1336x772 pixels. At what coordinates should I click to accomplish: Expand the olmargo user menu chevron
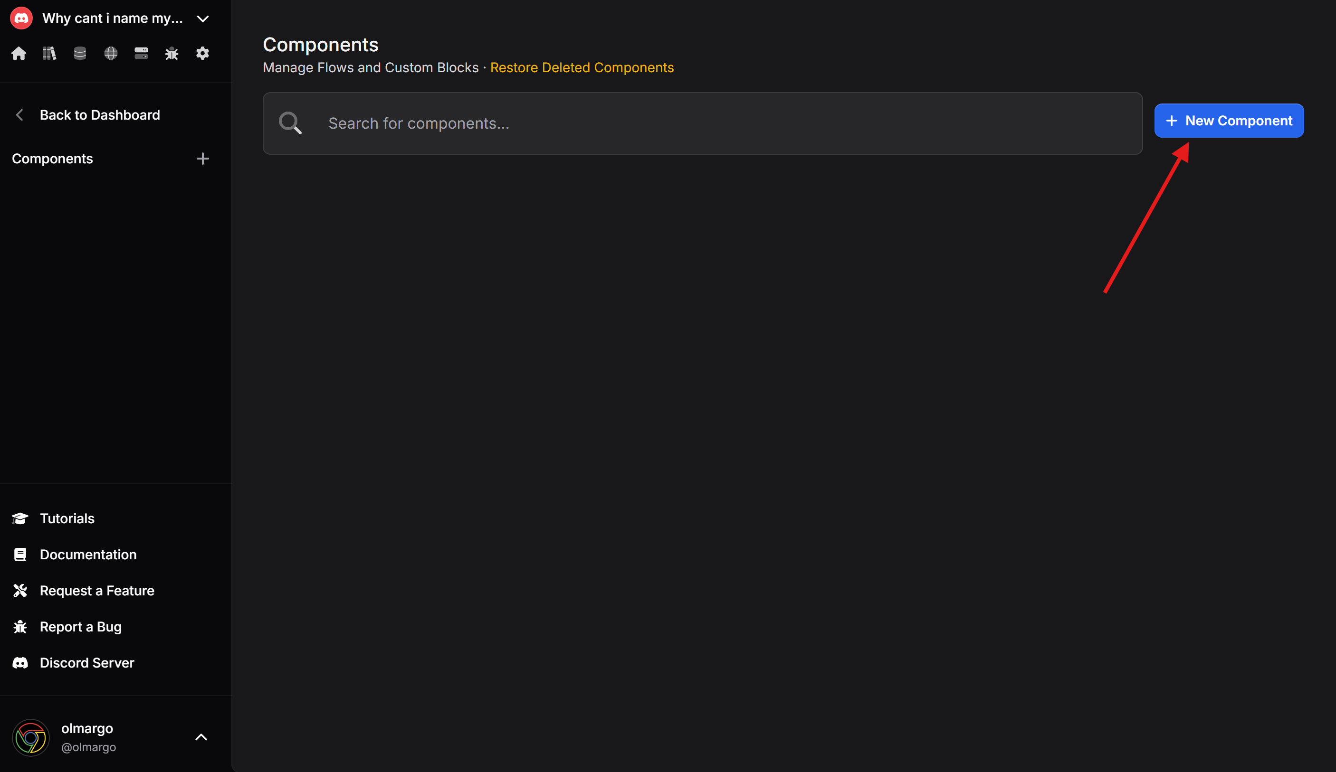[201, 737]
